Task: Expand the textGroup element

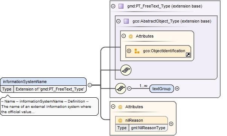Action: [x=177, y=88]
